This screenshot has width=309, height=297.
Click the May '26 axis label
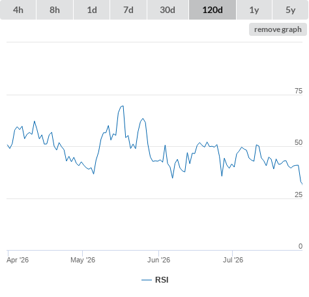pyautogui.click(x=83, y=260)
